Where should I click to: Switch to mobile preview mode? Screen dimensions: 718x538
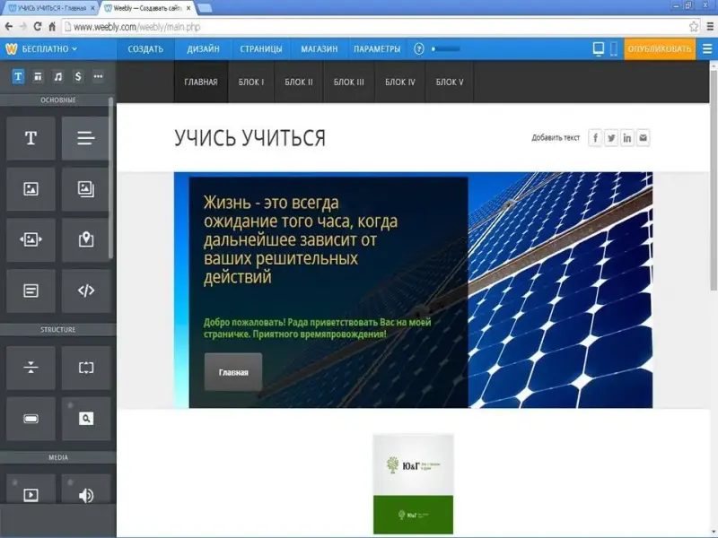[x=614, y=48]
